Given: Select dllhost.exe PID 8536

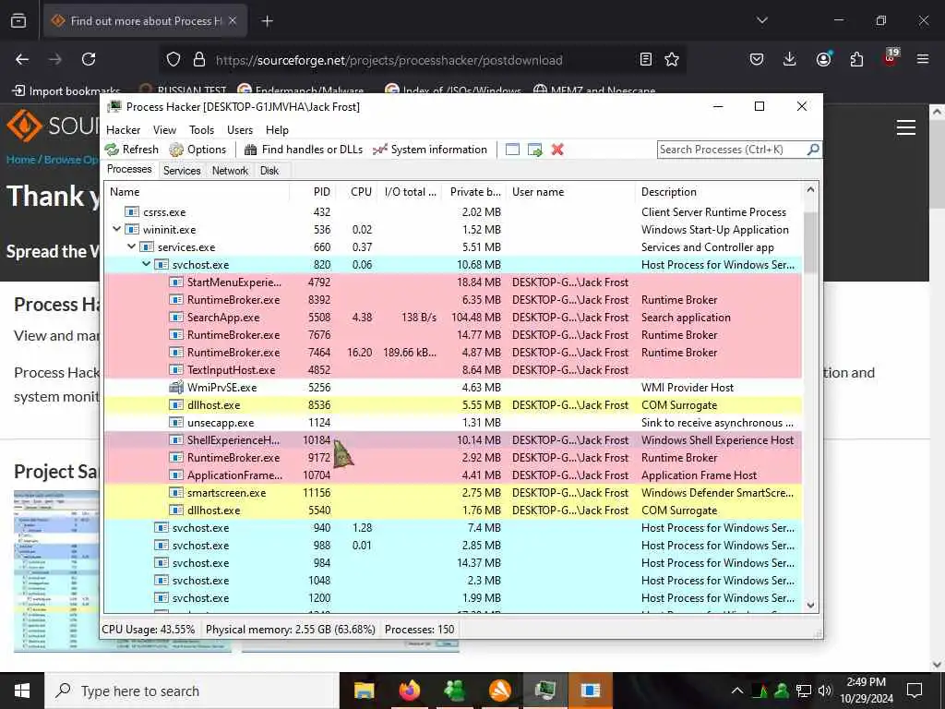Looking at the screenshot, I should [453, 405].
